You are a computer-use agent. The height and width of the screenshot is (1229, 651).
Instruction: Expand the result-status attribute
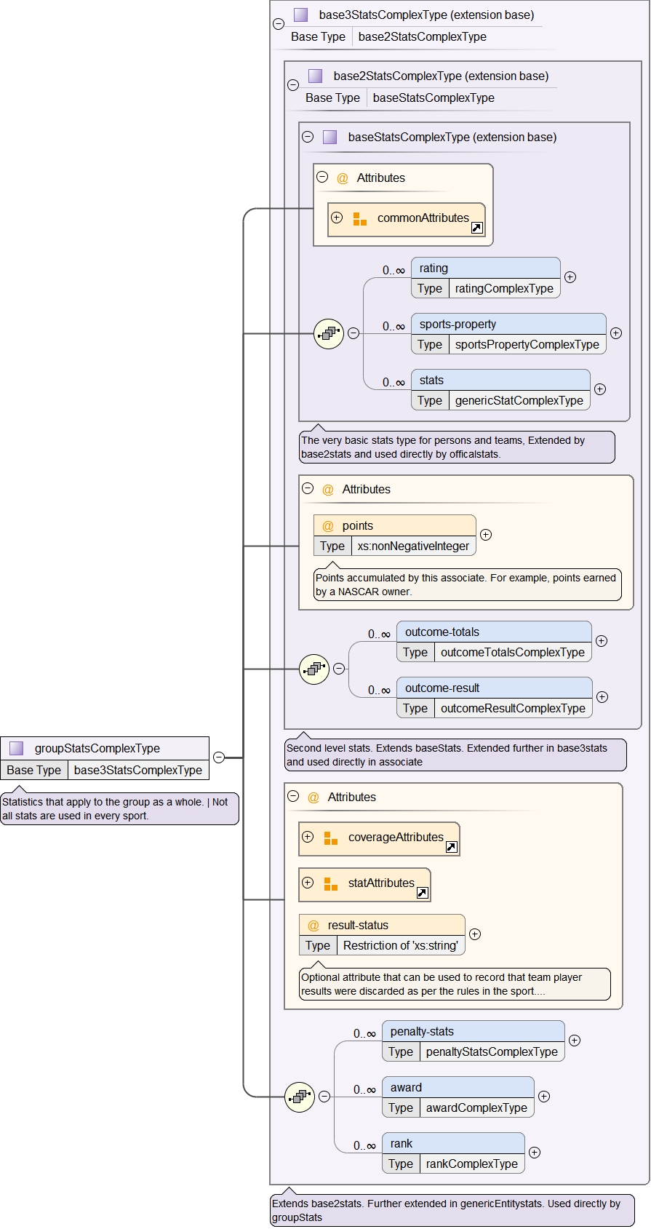(475, 934)
